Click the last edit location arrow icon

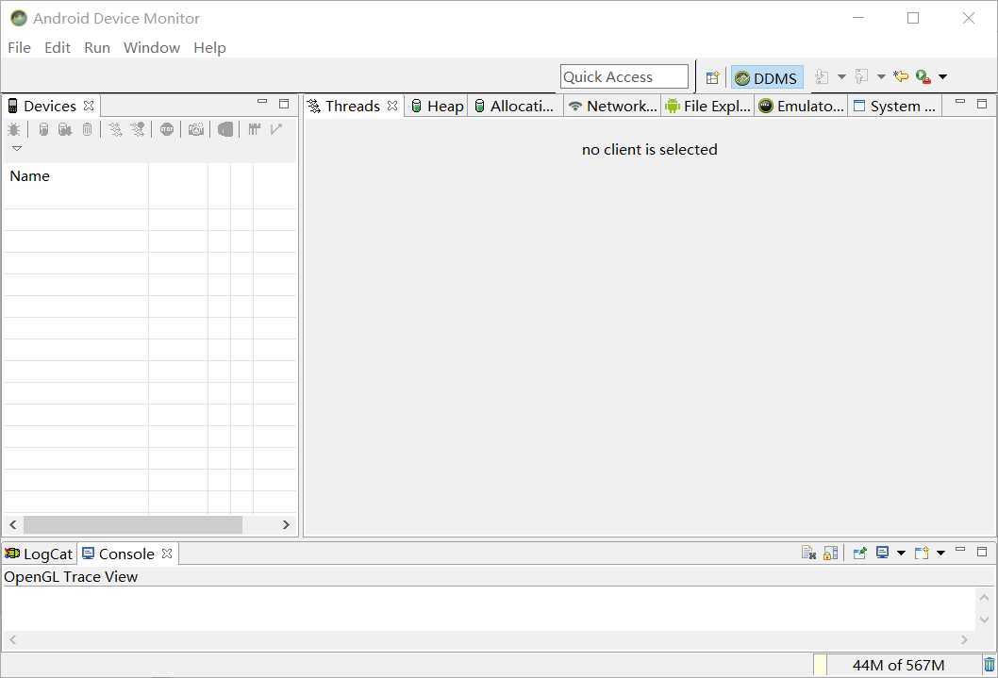[901, 77]
